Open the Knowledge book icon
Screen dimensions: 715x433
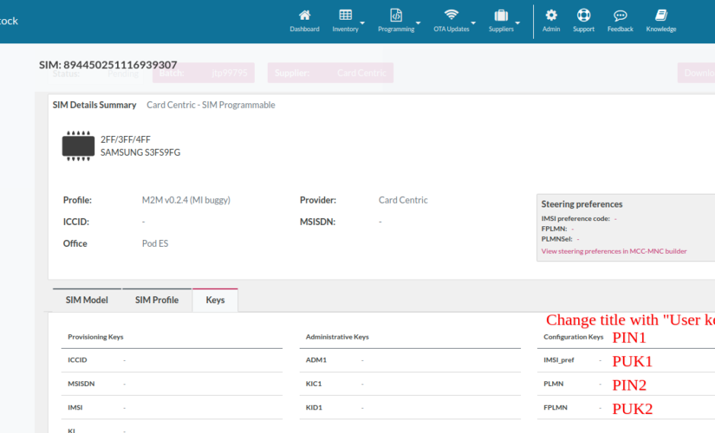[x=661, y=15]
